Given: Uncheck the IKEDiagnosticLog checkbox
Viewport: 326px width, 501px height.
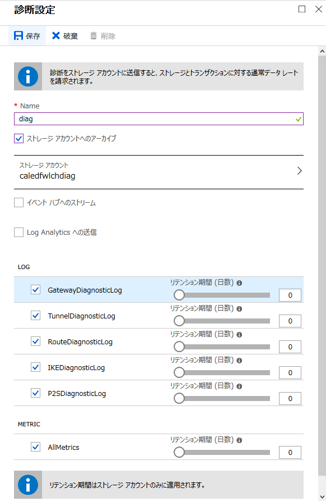Looking at the screenshot, I should (36, 367).
